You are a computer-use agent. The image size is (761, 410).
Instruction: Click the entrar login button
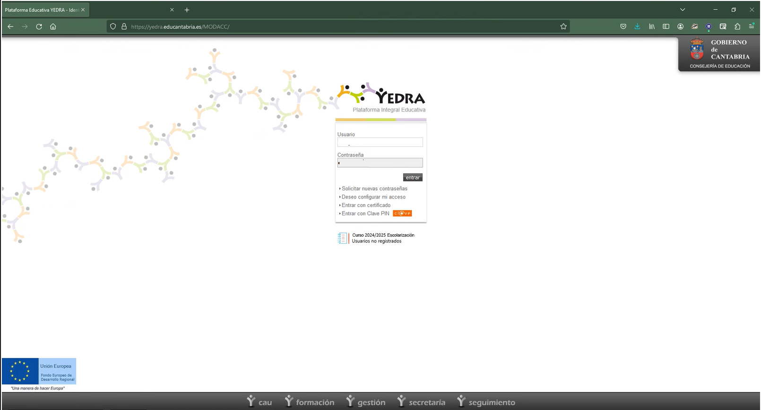click(413, 178)
